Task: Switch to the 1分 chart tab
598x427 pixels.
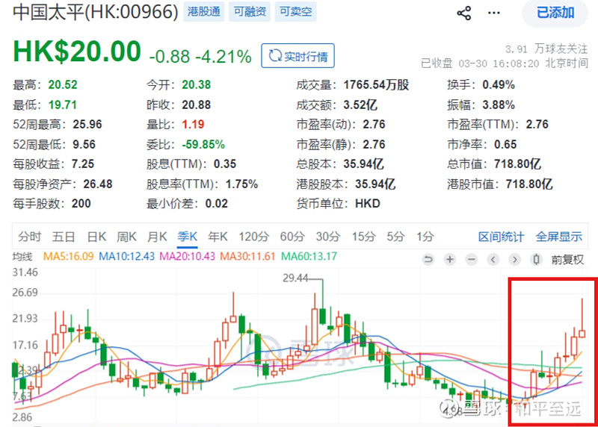Action: pyautogui.click(x=425, y=237)
